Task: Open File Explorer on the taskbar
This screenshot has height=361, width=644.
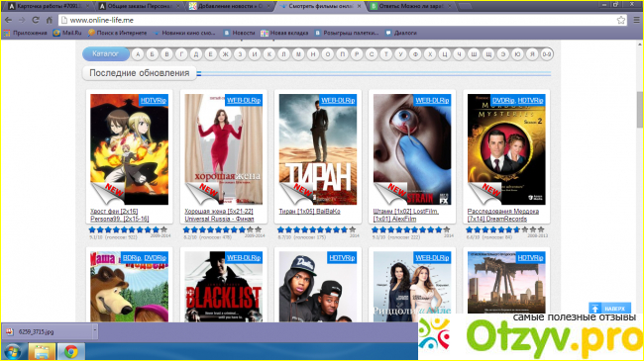Action: pyautogui.click(x=42, y=352)
